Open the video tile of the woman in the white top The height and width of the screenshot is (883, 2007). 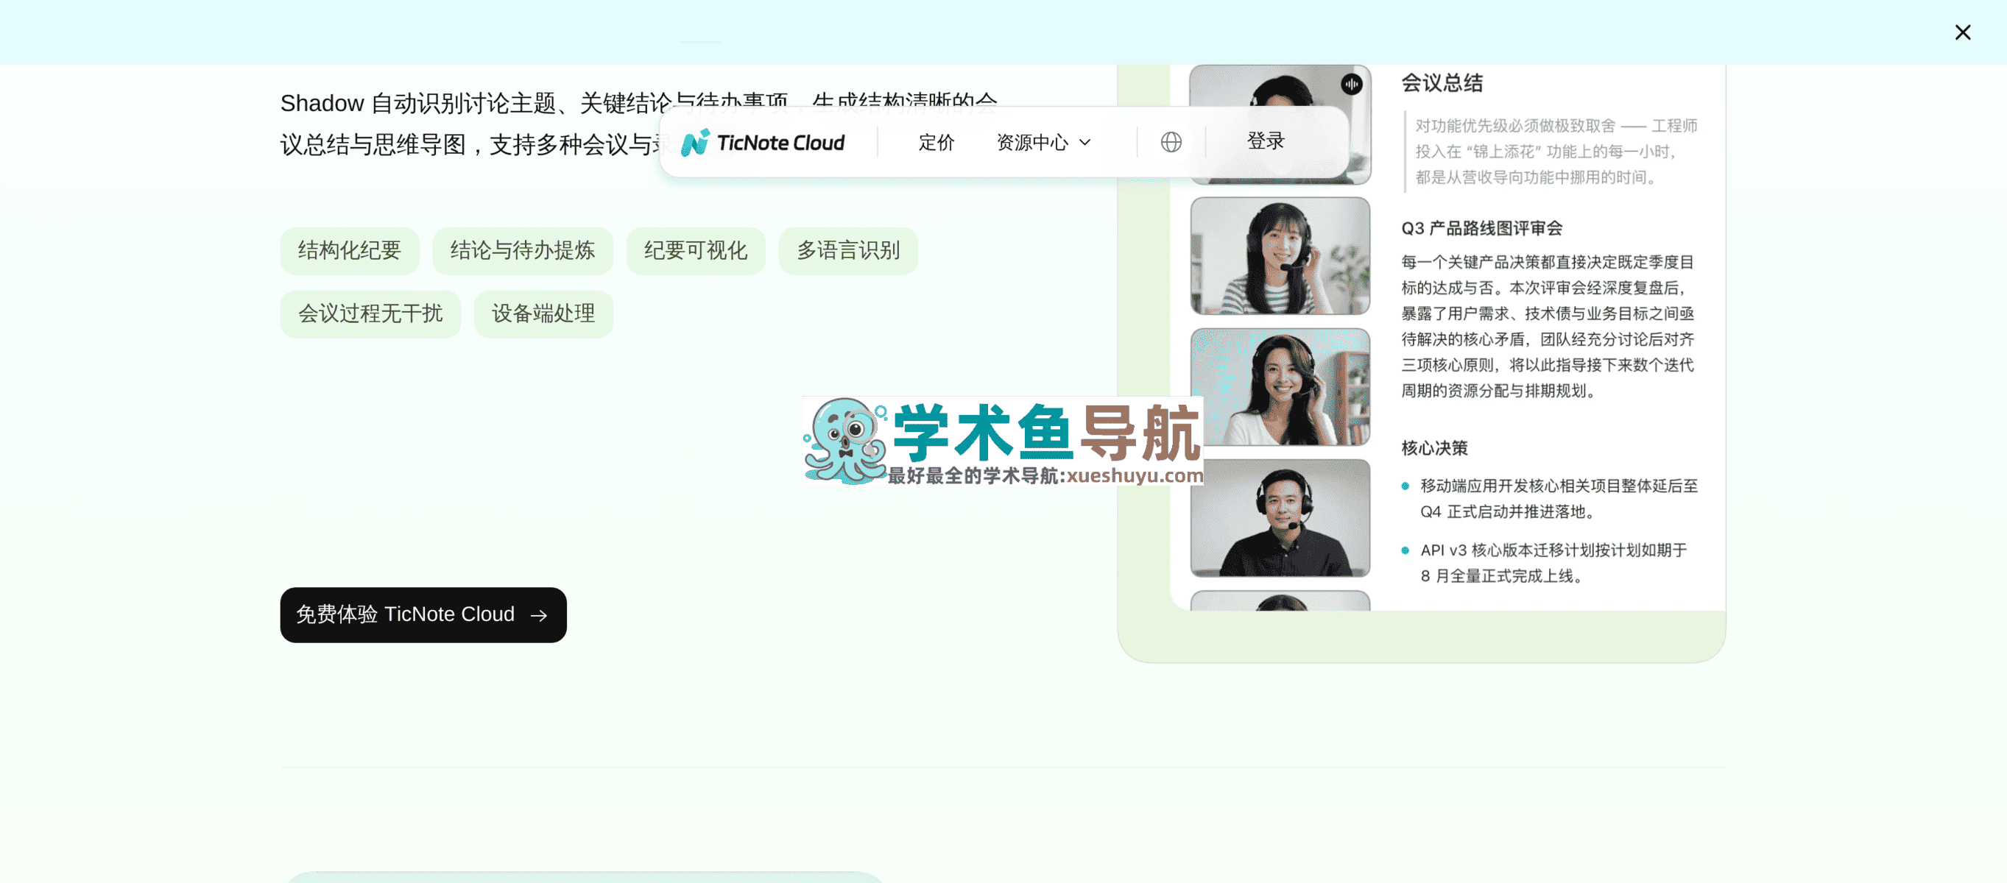pyautogui.click(x=1280, y=386)
